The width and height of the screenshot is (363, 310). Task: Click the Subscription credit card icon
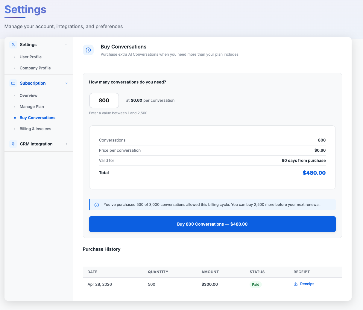tap(13, 83)
